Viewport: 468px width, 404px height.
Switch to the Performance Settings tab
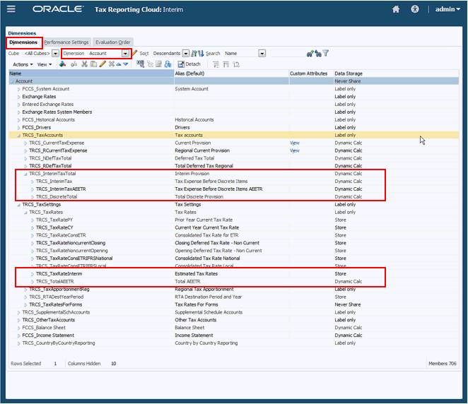click(x=66, y=42)
